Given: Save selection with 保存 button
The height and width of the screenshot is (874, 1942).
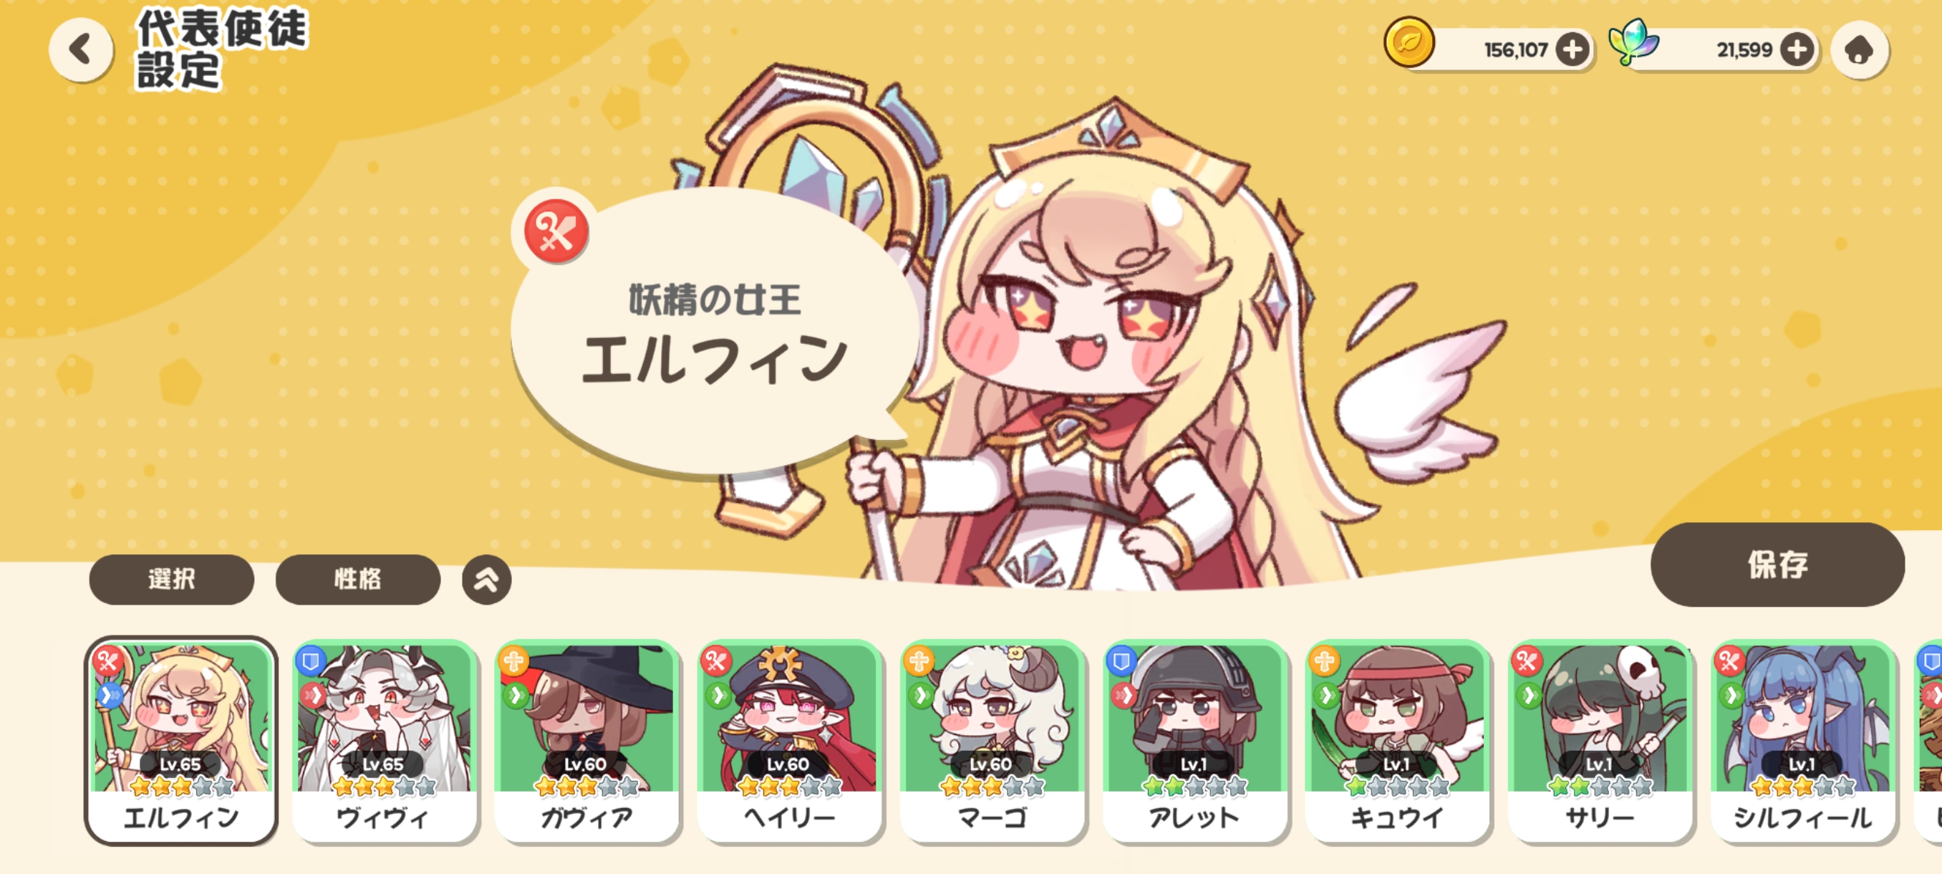Looking at the screenshot, I should coord(1777,564).
